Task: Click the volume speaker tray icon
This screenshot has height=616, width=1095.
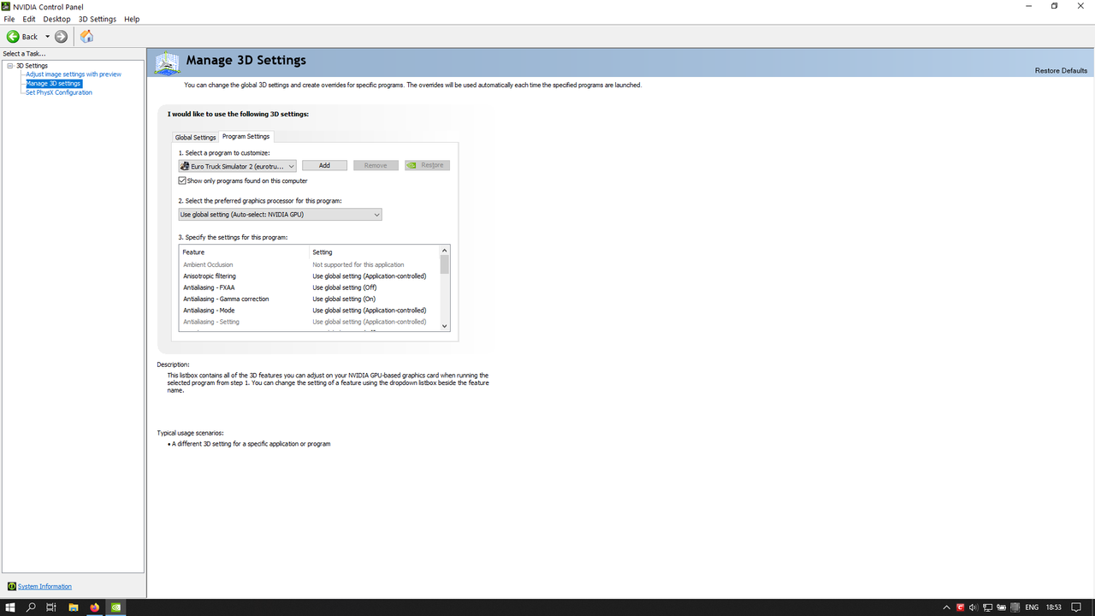Action: pos(974,607)
